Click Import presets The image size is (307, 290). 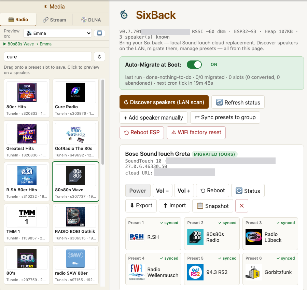(175, 206)
